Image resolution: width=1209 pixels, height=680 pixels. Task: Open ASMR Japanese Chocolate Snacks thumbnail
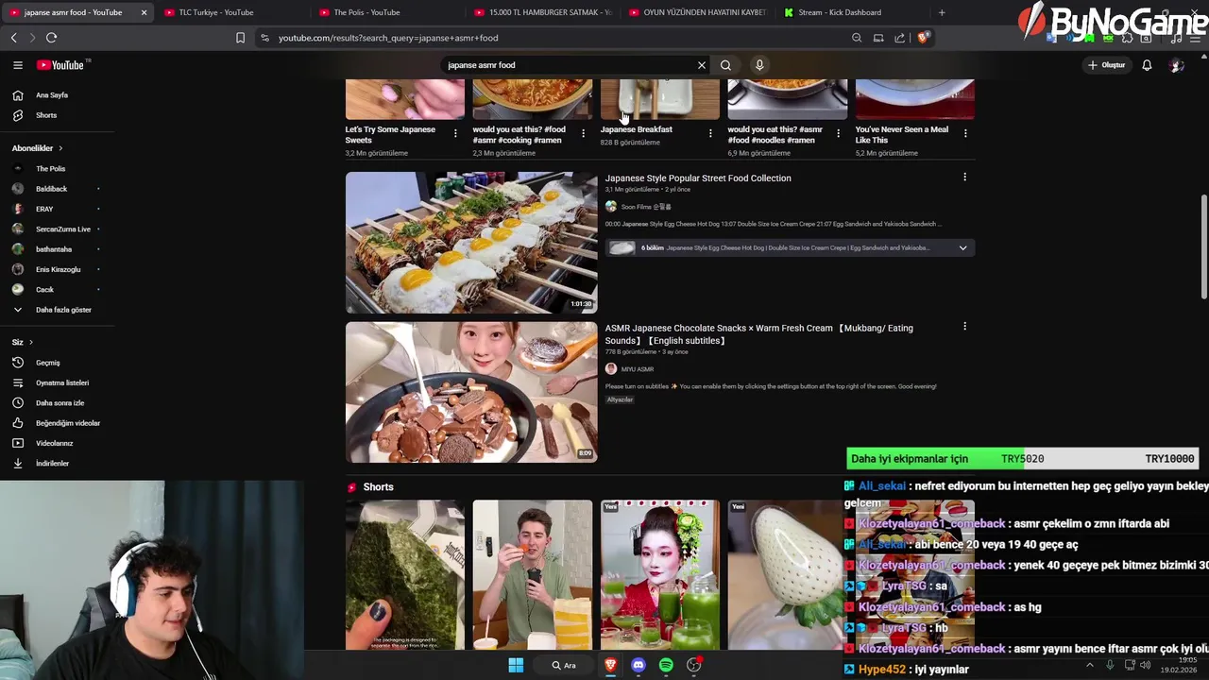tap(471, 392)
